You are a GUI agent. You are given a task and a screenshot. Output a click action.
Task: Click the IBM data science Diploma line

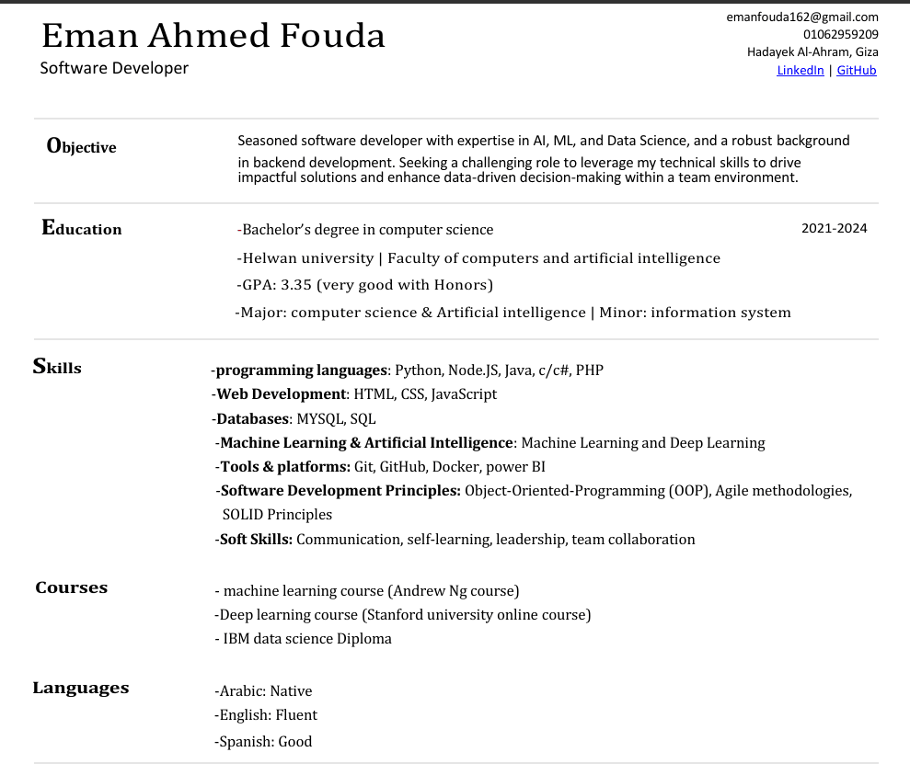tap(306, 639)
